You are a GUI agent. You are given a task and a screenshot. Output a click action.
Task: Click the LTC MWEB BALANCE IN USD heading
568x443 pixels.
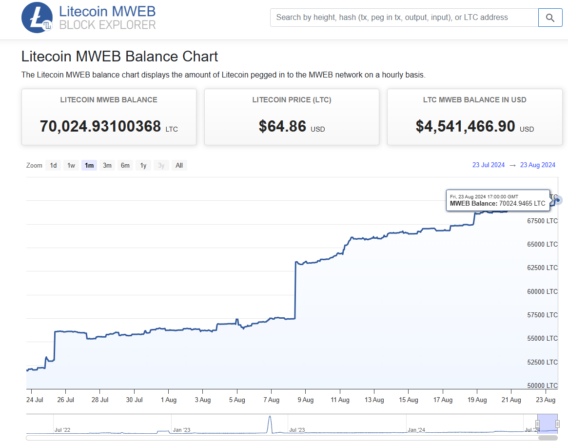[474, 100]
